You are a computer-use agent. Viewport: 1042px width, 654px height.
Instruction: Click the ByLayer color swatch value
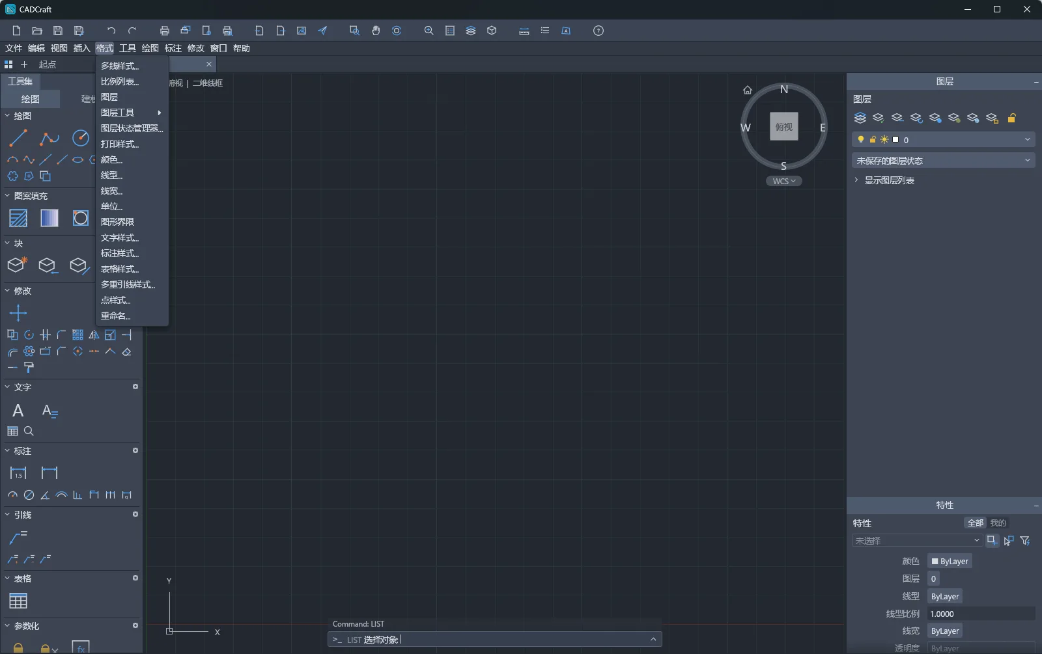click(x=950, y=561)
